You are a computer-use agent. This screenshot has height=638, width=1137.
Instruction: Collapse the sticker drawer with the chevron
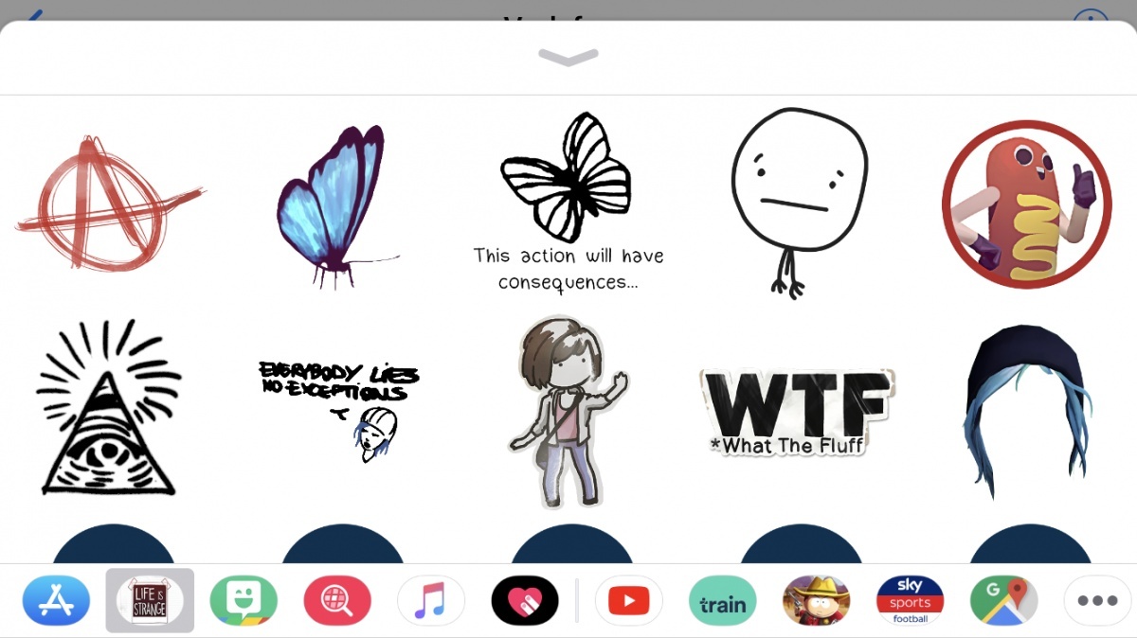pos(568,57)
